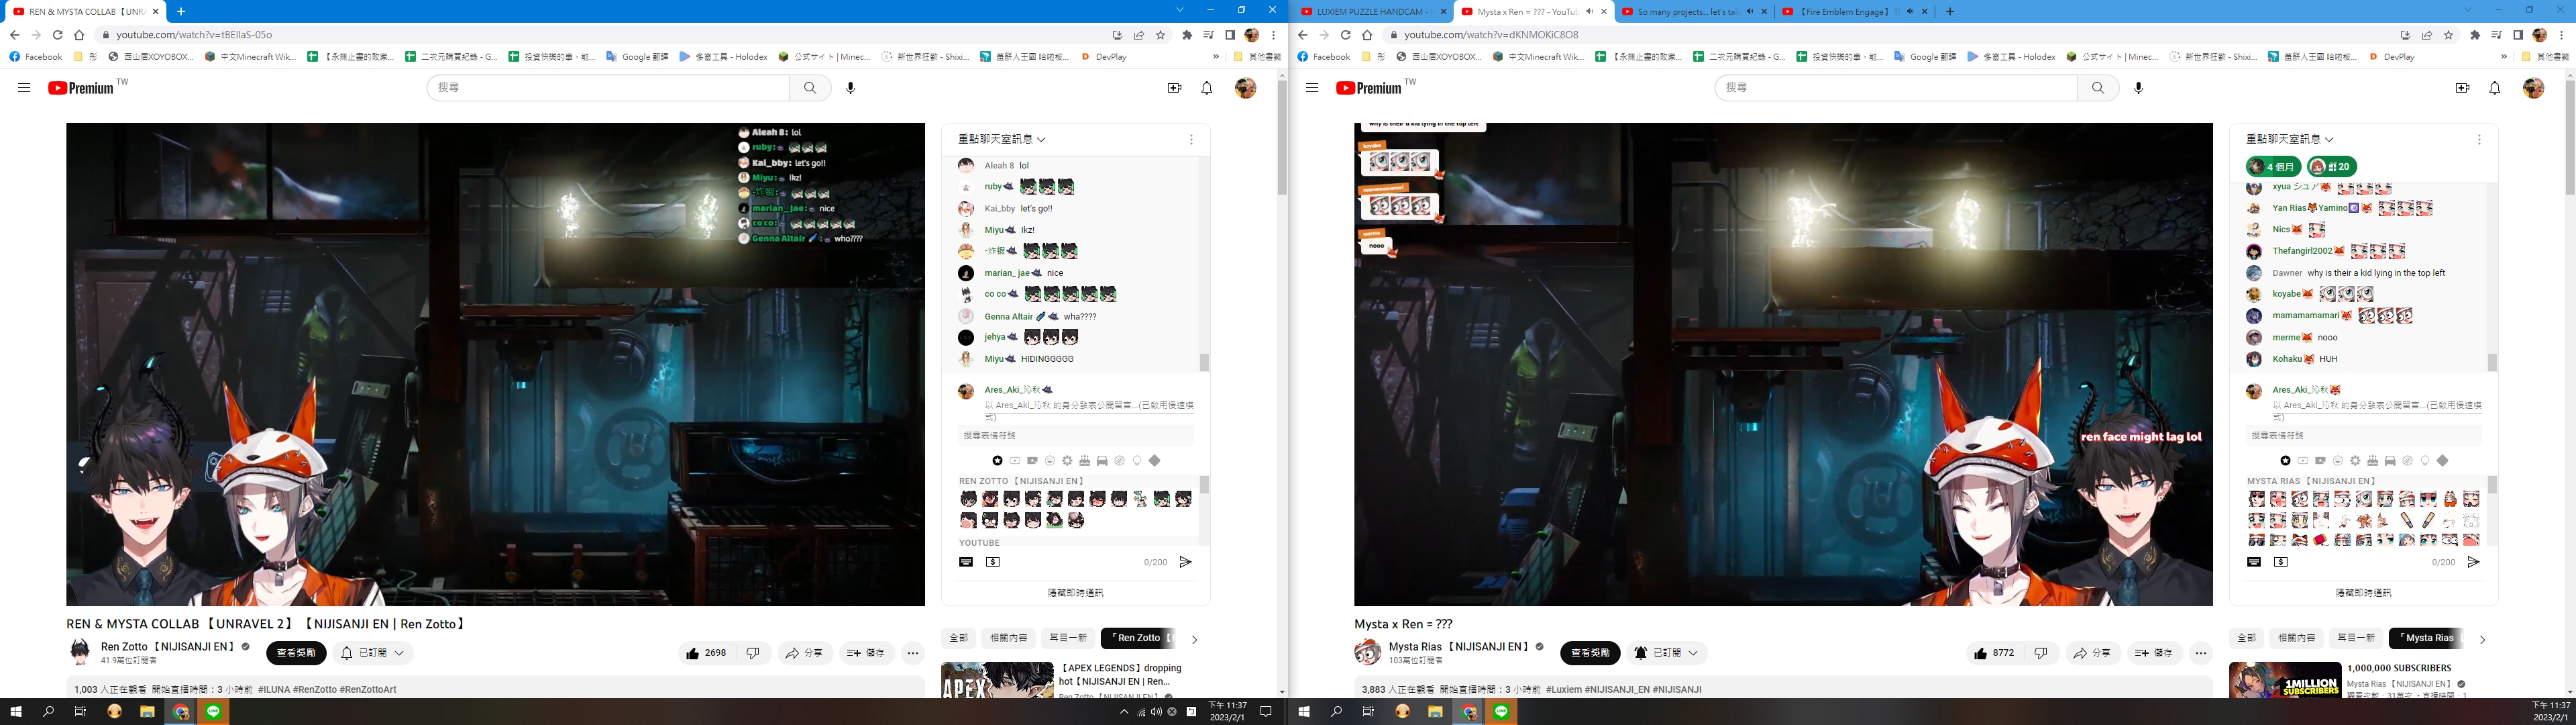
Task: Expand top chat dropdown in left window
Action: tap(1002, 139)
